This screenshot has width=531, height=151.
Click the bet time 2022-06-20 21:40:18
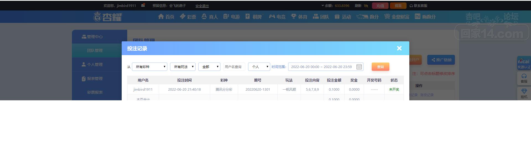[184, 89]
